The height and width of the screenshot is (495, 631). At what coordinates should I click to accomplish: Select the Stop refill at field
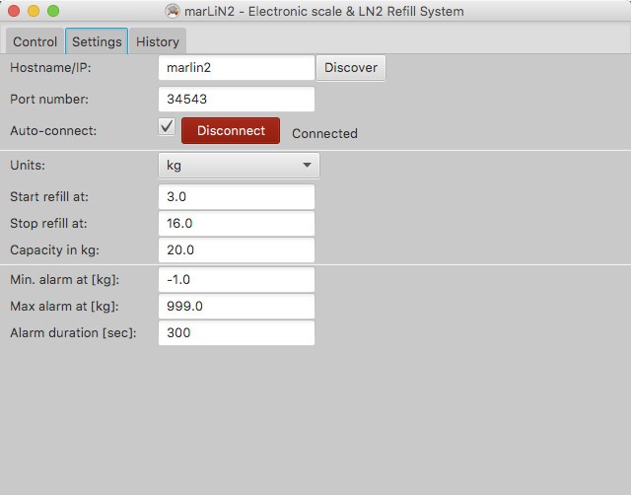(x=237, y=224)
